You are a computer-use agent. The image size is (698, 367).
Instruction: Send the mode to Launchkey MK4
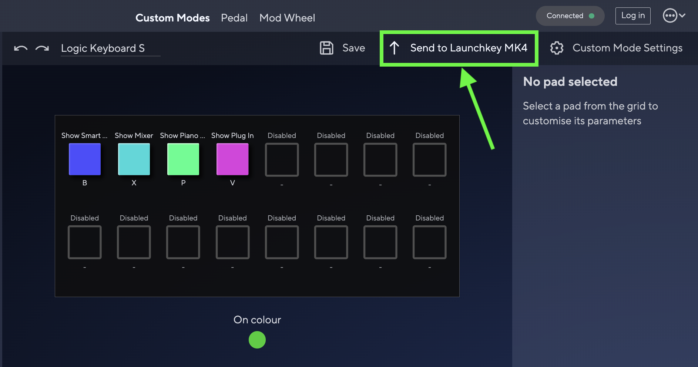459,48
